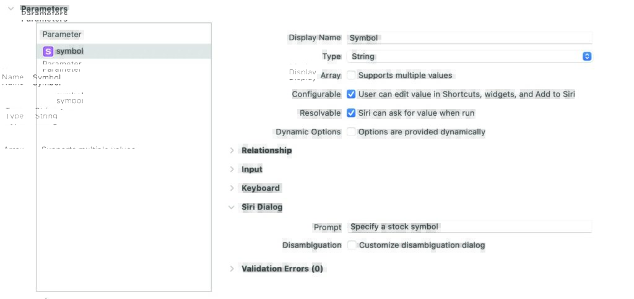
Task: Collapse the Parameters section chevron
Action: (x=11, y=9)
